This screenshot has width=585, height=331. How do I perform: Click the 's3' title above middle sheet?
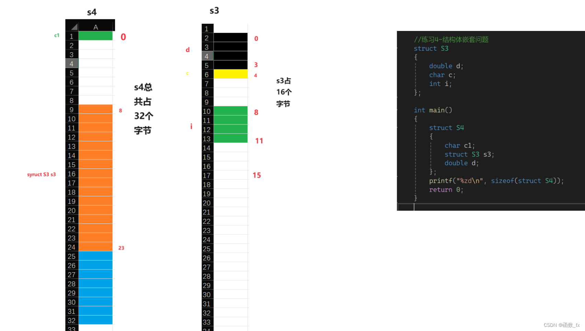click(x=214, y=11)
